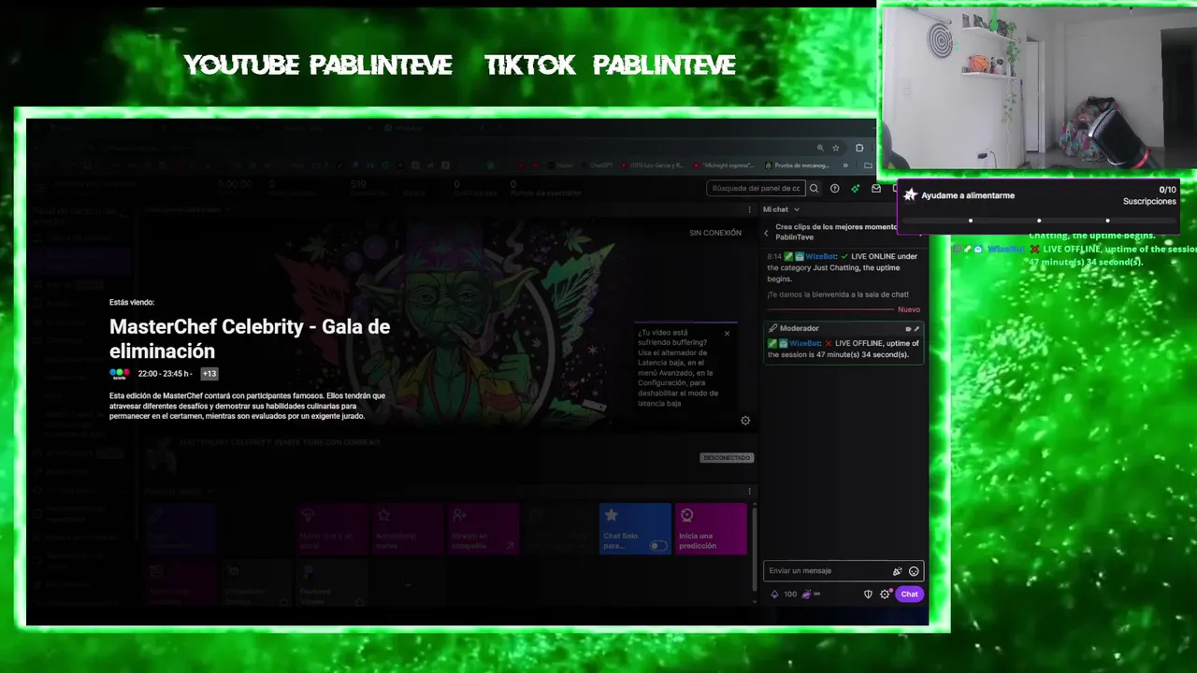Click WizeBot name in pinned Moderador message
Viewport: 1197px width, 673px height.
pyautogui.click(x=805, y=343)
